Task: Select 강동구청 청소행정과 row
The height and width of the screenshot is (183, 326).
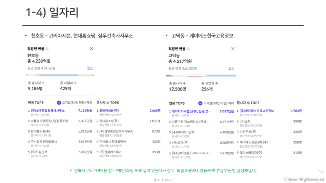Action: click(201, 124)
